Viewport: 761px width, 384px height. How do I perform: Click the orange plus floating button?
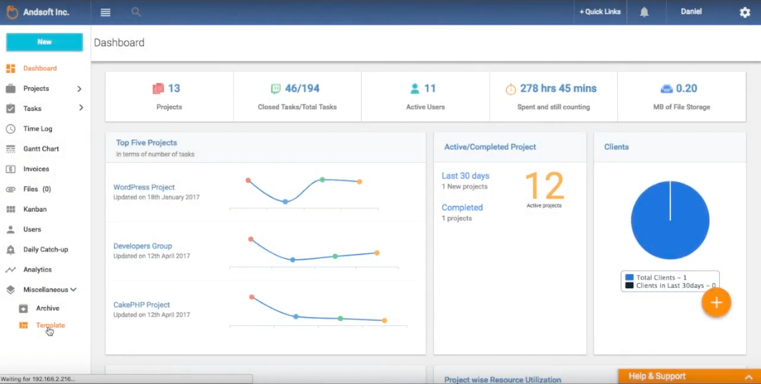click(x=716, y=303)
